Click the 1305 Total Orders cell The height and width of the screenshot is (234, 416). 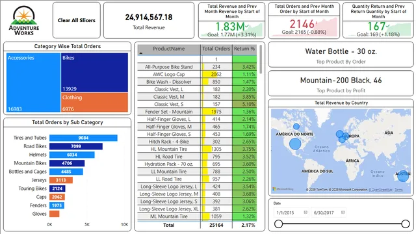(x=216, y=149)
